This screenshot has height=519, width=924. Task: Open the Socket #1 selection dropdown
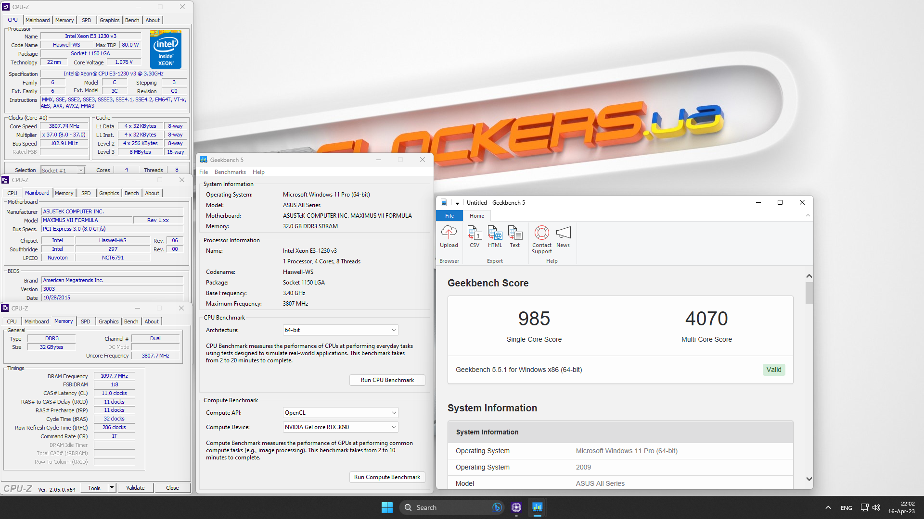click(63, 170)
